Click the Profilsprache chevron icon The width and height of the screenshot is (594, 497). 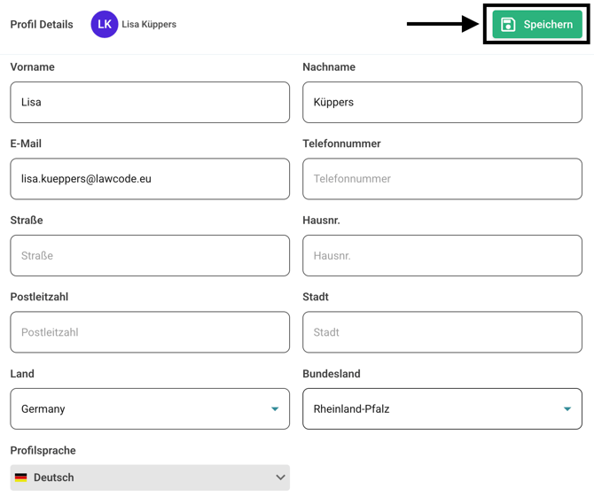pos(280,478)
